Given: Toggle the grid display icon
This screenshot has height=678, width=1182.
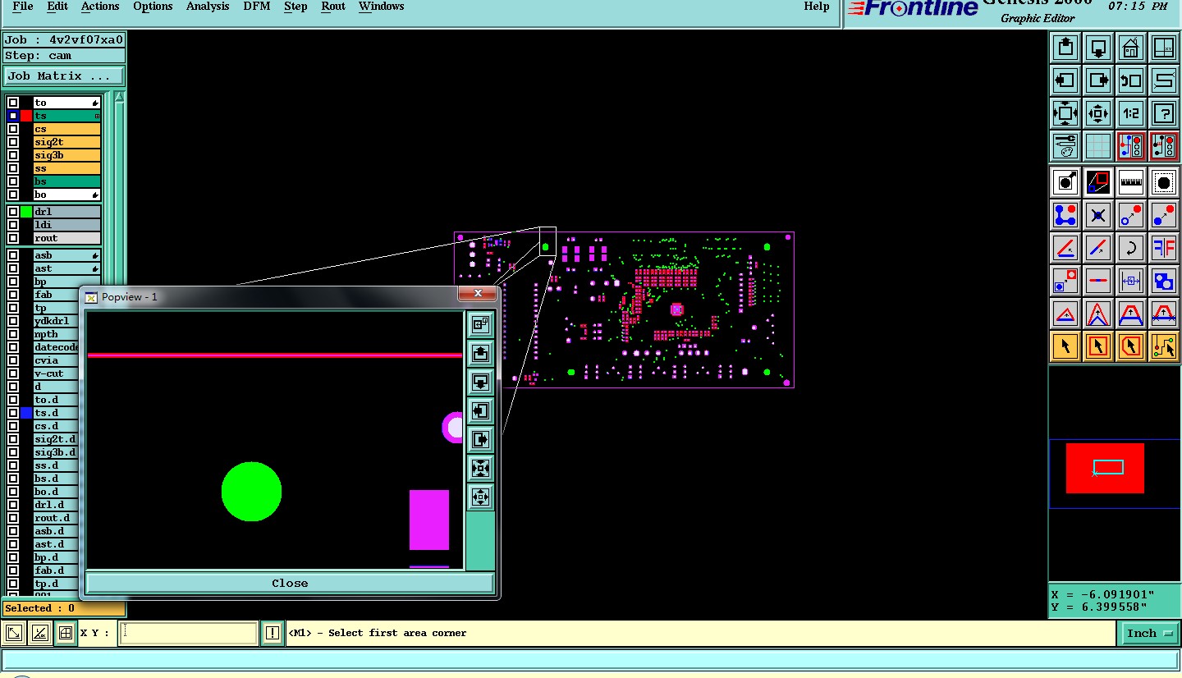Looking at the screenshot, I should [x=1098, y=146].
